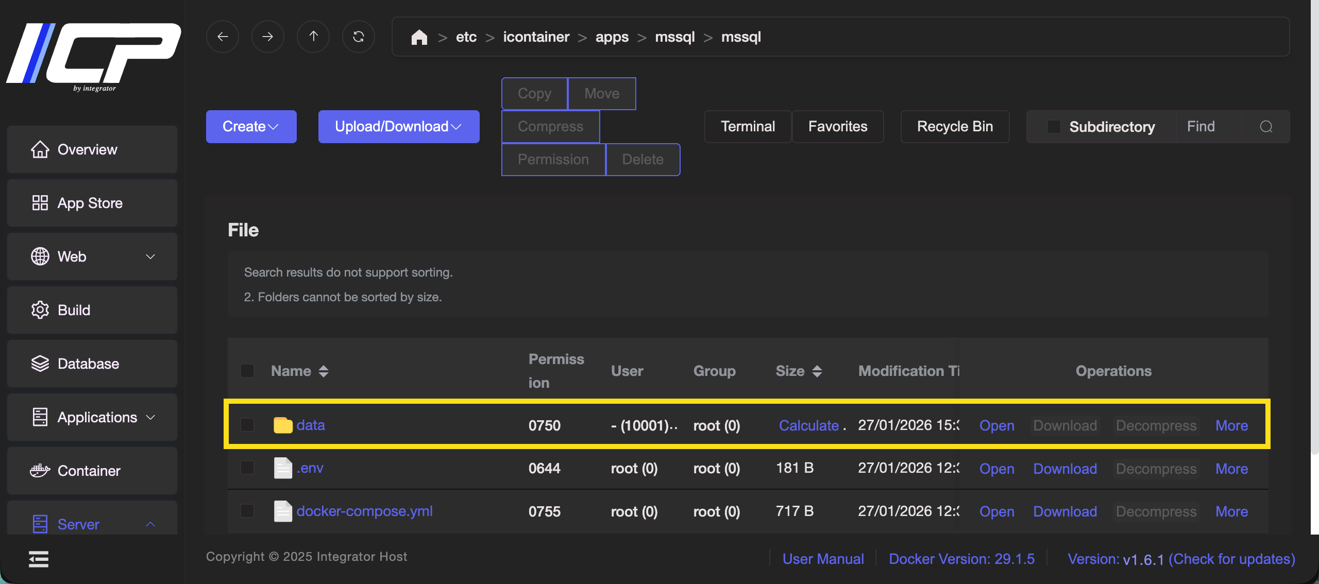Focus the Find search field

[1209, 127]
